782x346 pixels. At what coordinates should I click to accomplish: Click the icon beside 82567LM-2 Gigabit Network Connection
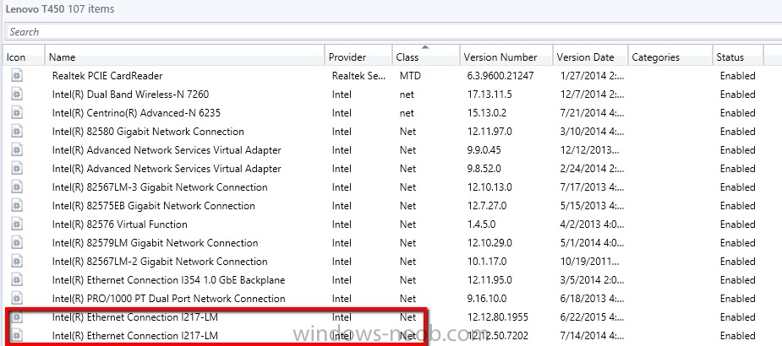pyautogui.click(x=17, y=262)
